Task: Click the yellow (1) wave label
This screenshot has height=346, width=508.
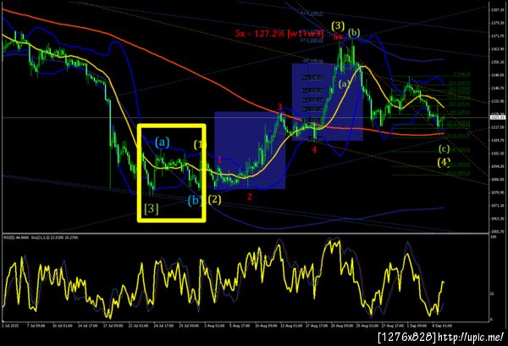Action: [x=200, y=144]
